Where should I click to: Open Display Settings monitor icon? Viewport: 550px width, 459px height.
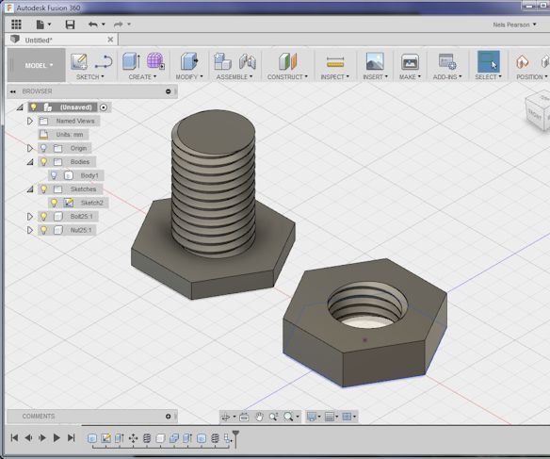312,417
